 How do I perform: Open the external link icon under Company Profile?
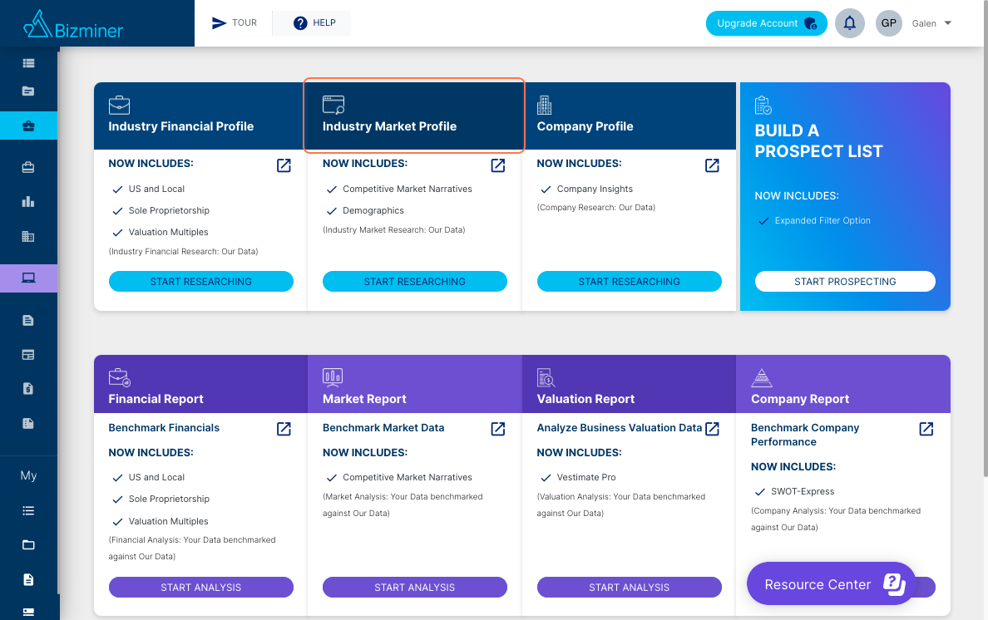click(712, 165)
